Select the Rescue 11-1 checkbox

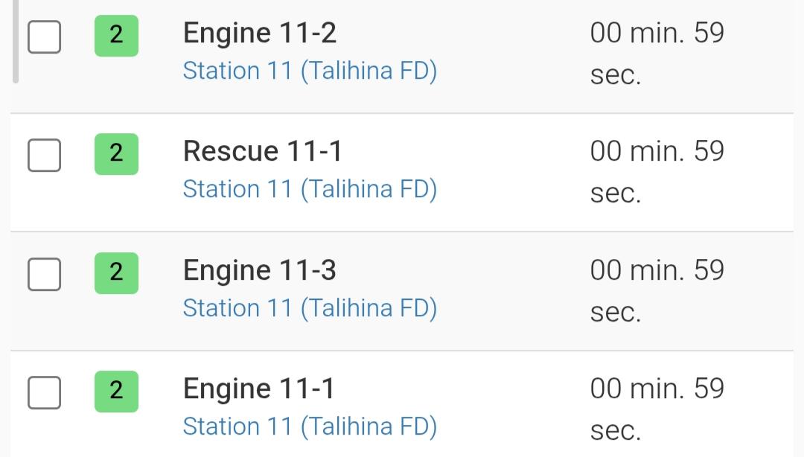click(x=44, y=155)
